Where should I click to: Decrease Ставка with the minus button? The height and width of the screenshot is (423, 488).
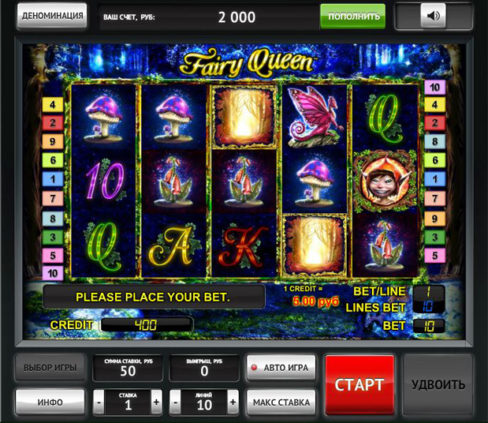tap(99, 402)
